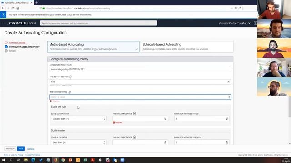Open Settings gear from the taskbar
This screenshot has width=291, height=163.
tap(100, 160)
